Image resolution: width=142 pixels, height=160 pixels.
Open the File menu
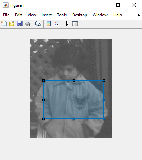[6, 15]
